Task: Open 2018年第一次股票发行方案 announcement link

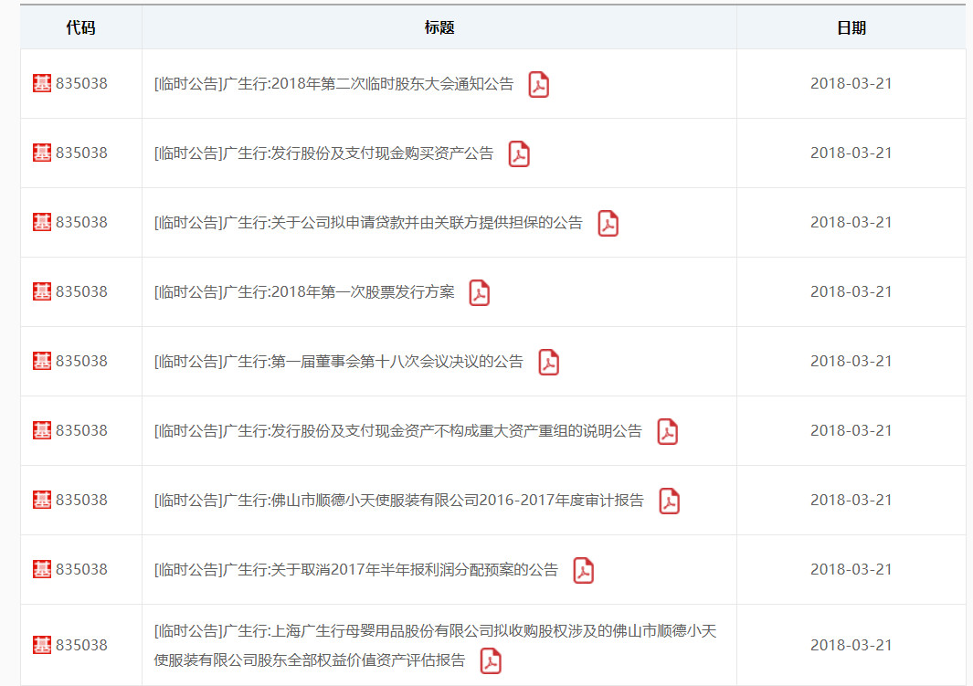Action: click(304, 292)
